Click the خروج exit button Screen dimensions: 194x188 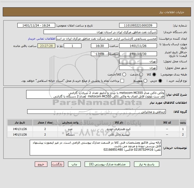41,164
